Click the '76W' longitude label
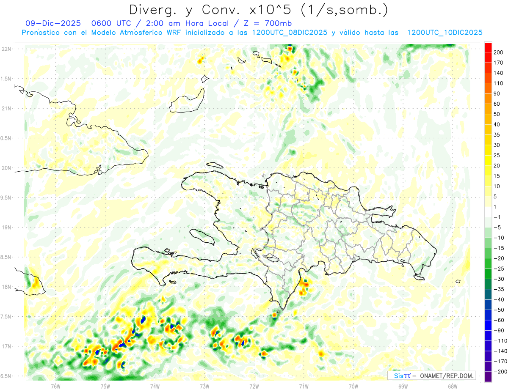This screenshot has height=392, width=508. tap(55, 386)
